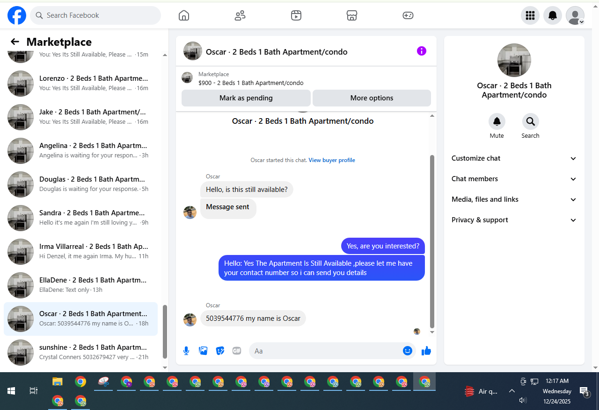
Task: Click the "Hello, is this still available?" message
Action: click(247, 190)
